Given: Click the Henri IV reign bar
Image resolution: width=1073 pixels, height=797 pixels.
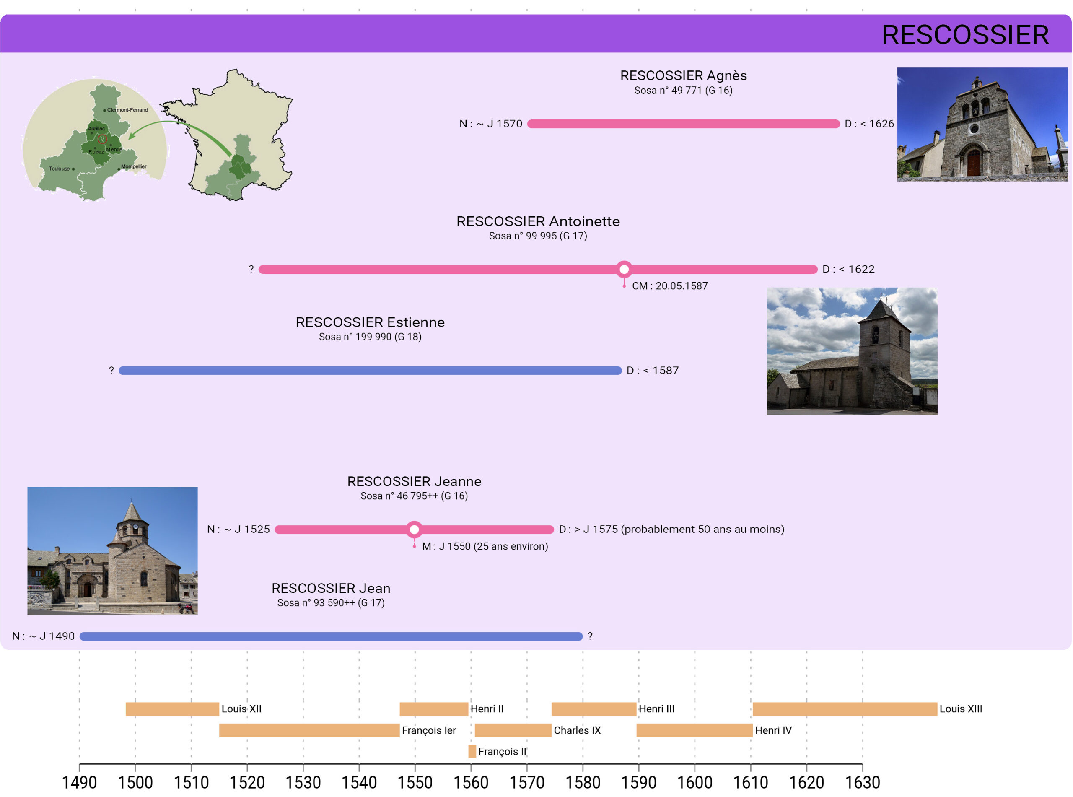Looking at the screenshot, I should tap(694, 730).
